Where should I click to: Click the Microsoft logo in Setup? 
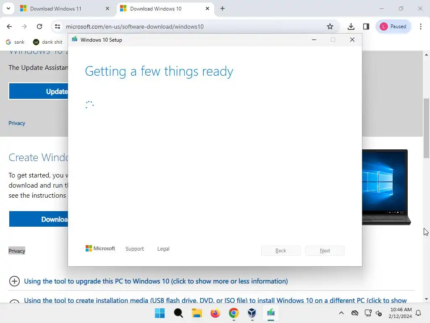pos(100,248)
